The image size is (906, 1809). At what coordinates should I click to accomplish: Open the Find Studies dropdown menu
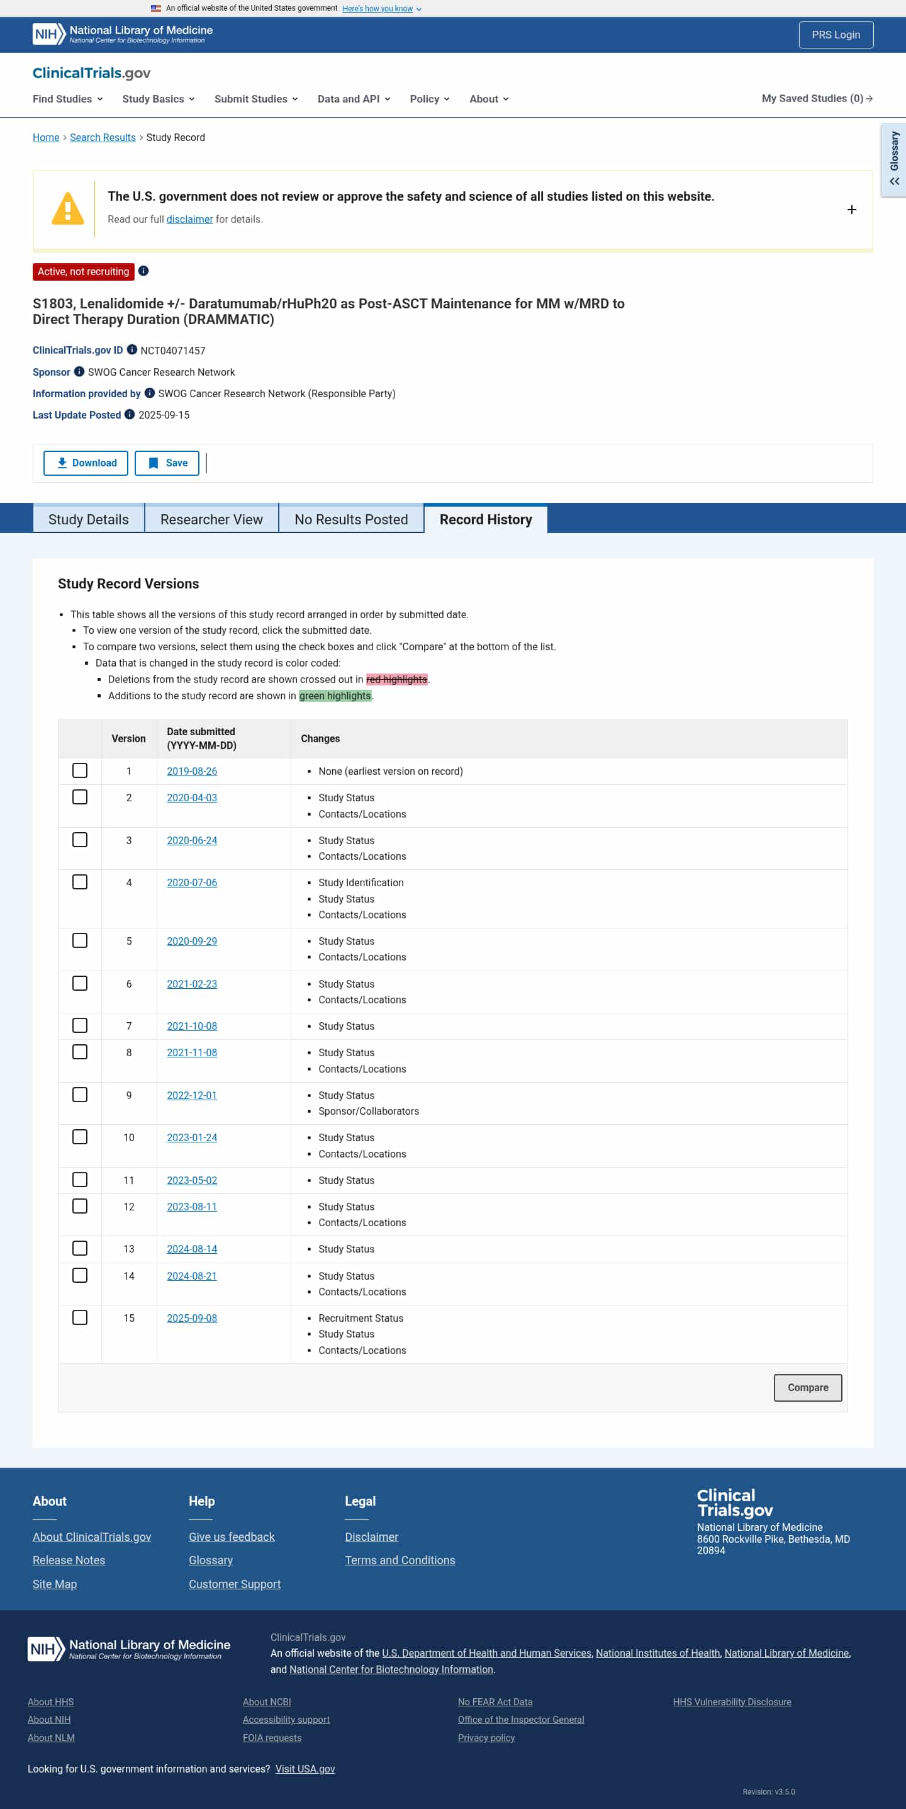pyautogui.click(x=67, y=99)
